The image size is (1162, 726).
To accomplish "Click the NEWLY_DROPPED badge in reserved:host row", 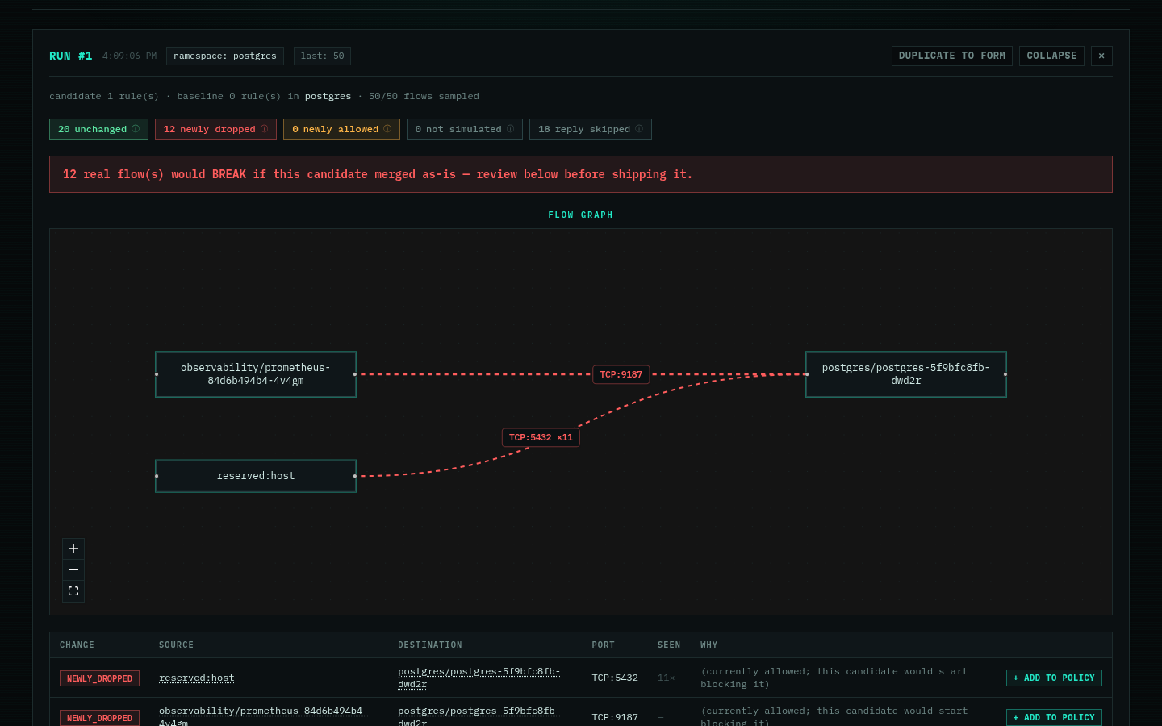I will (99, 678).
